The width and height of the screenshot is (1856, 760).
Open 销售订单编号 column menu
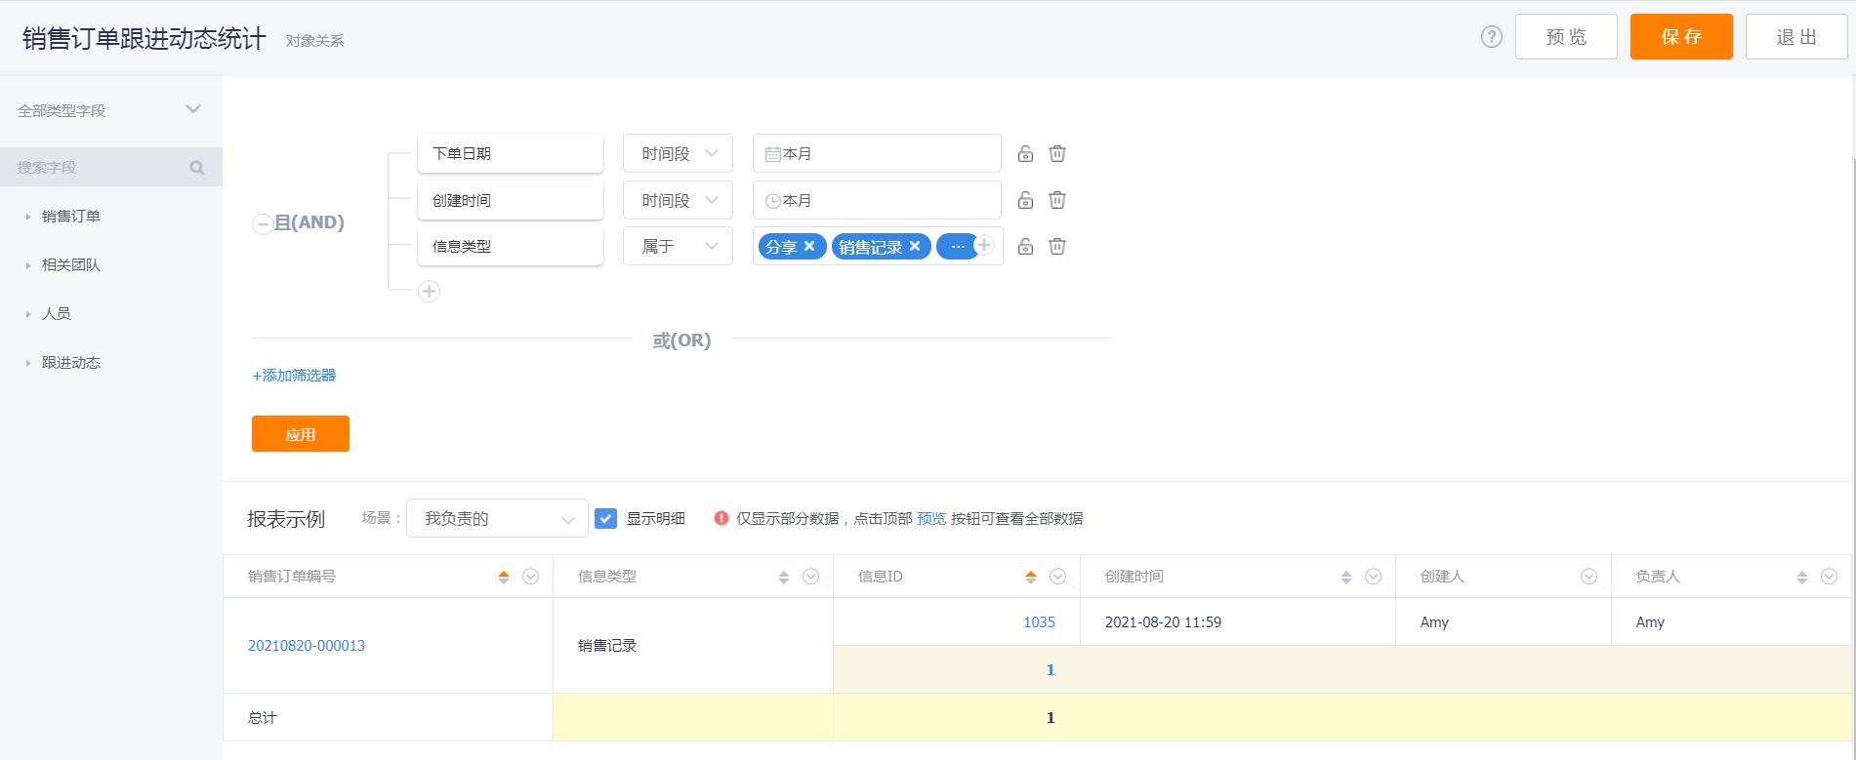[530, 577]
